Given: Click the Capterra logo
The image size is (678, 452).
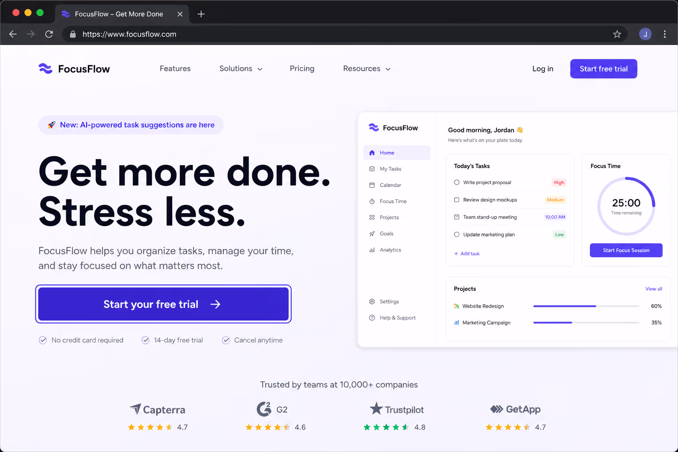Looking at the screenshot, I should 158,410.
